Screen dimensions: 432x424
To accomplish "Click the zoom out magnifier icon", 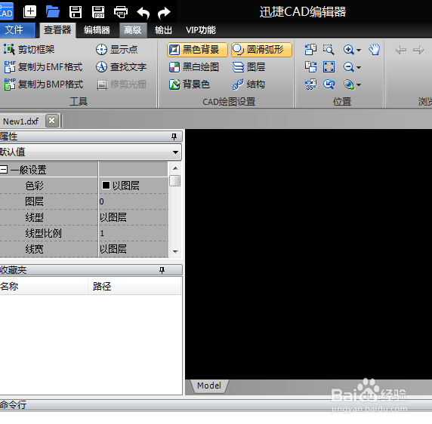I will [x=348, y=67].
